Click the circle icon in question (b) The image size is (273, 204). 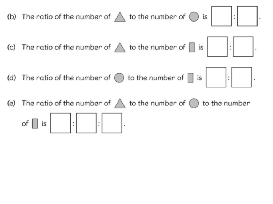click(194, 17)
